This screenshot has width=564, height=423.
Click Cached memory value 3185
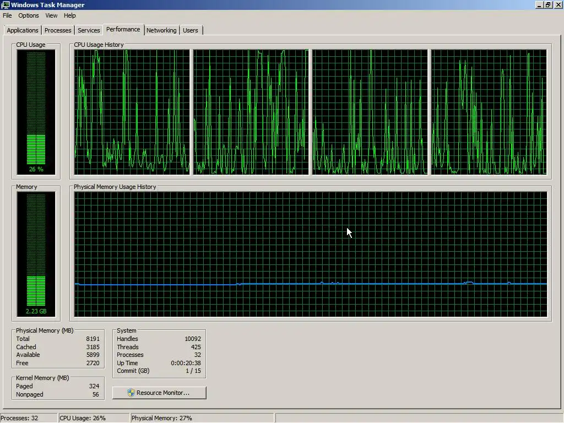93,347
